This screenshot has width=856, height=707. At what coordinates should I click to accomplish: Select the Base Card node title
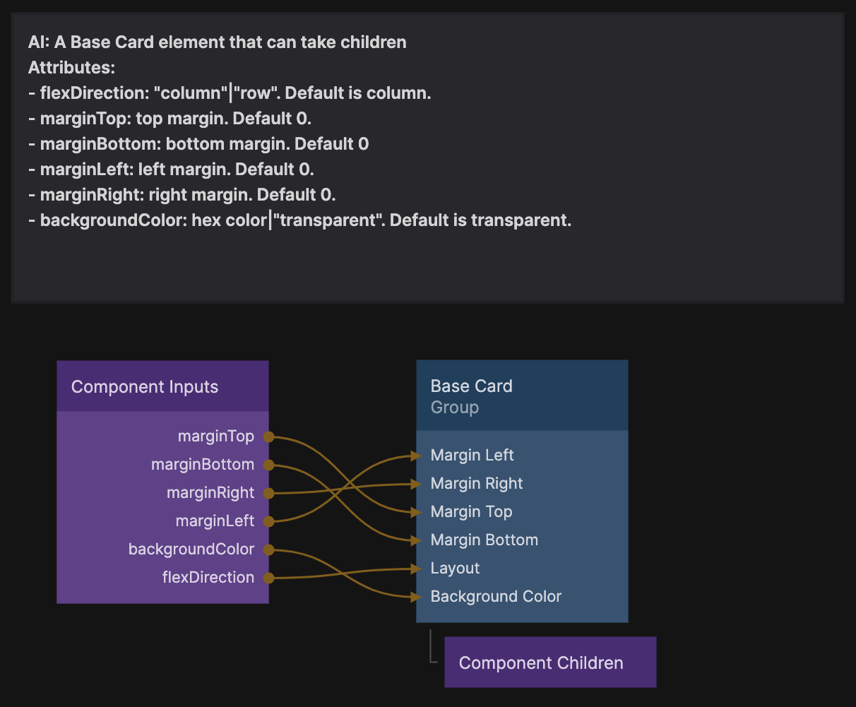pyautogui.click(x=472, y=386)
